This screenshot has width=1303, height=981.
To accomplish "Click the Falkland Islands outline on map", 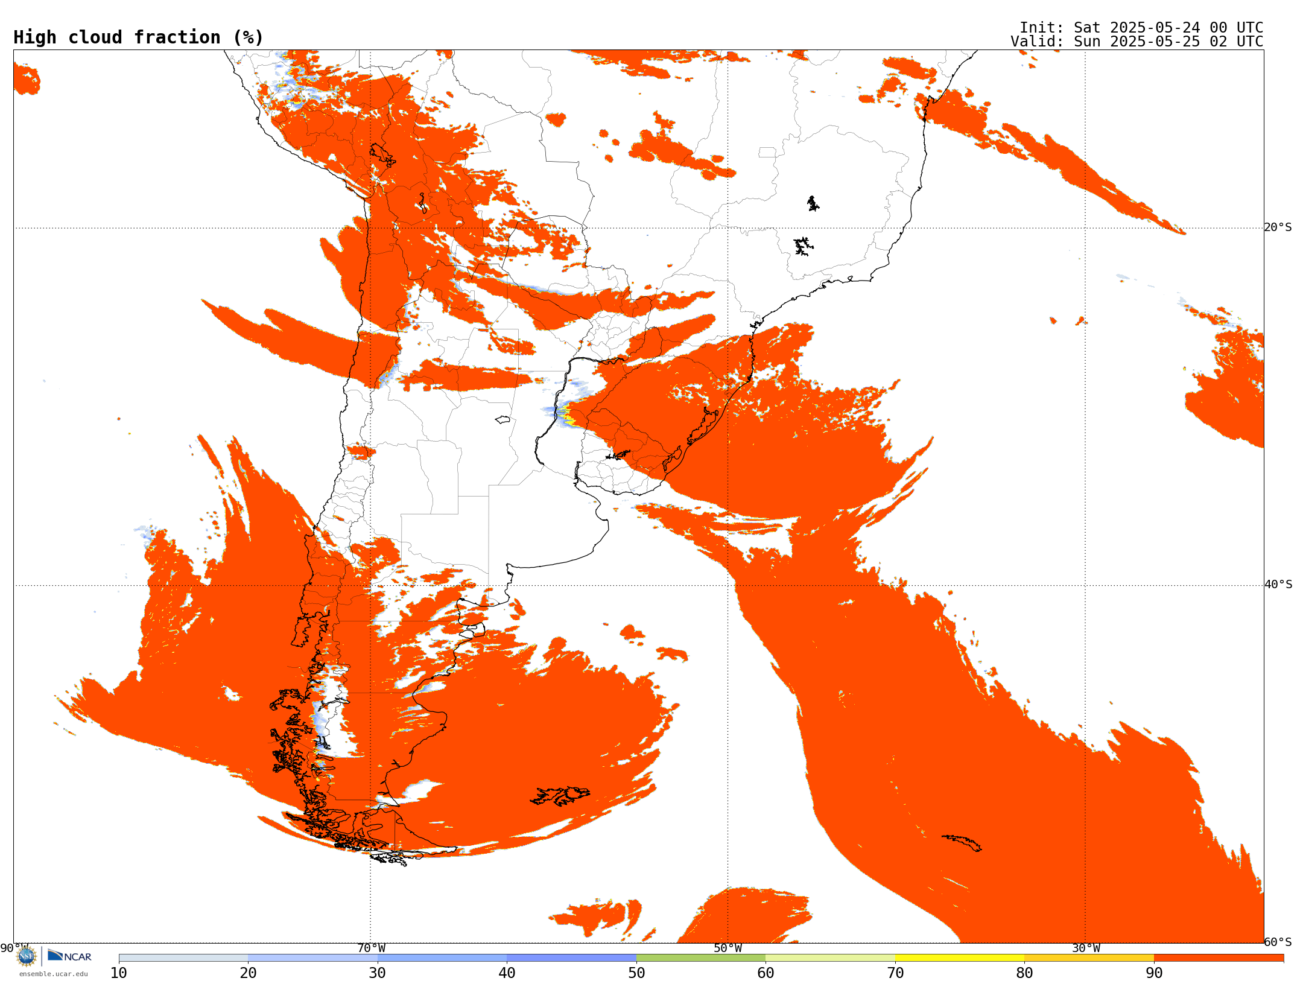I will [560, 796].
